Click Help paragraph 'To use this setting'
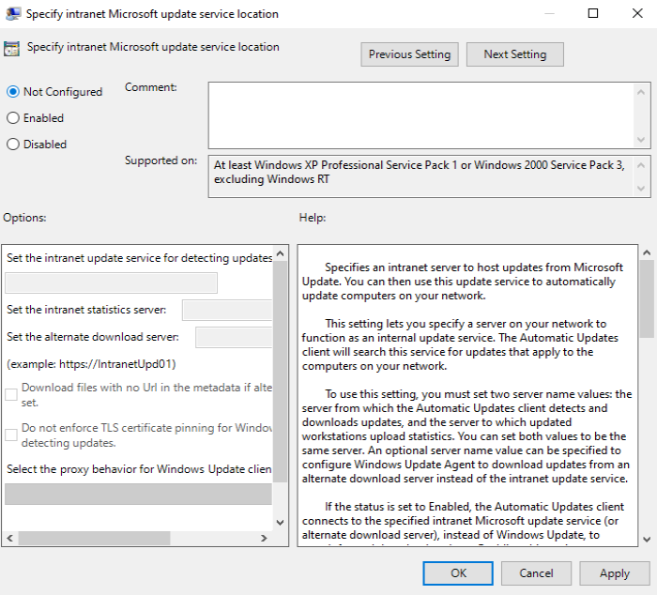 [466, 436]
